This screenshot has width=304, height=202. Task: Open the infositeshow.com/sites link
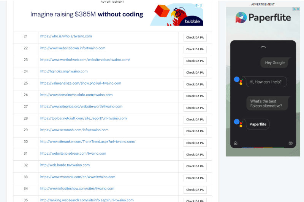(x=78, y=189)
